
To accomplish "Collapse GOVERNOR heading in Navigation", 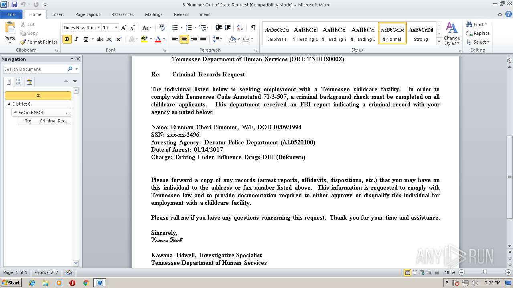I will [x=16, y=112].
